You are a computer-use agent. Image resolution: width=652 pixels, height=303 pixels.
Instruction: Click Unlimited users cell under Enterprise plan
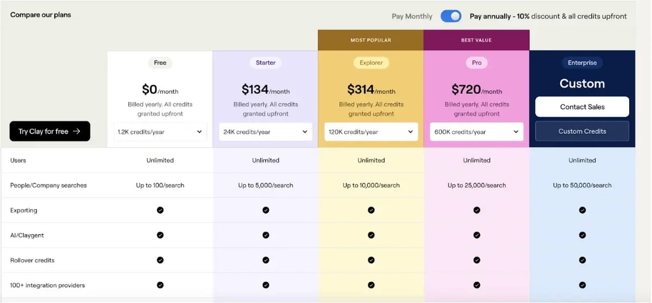coord(582,161)
